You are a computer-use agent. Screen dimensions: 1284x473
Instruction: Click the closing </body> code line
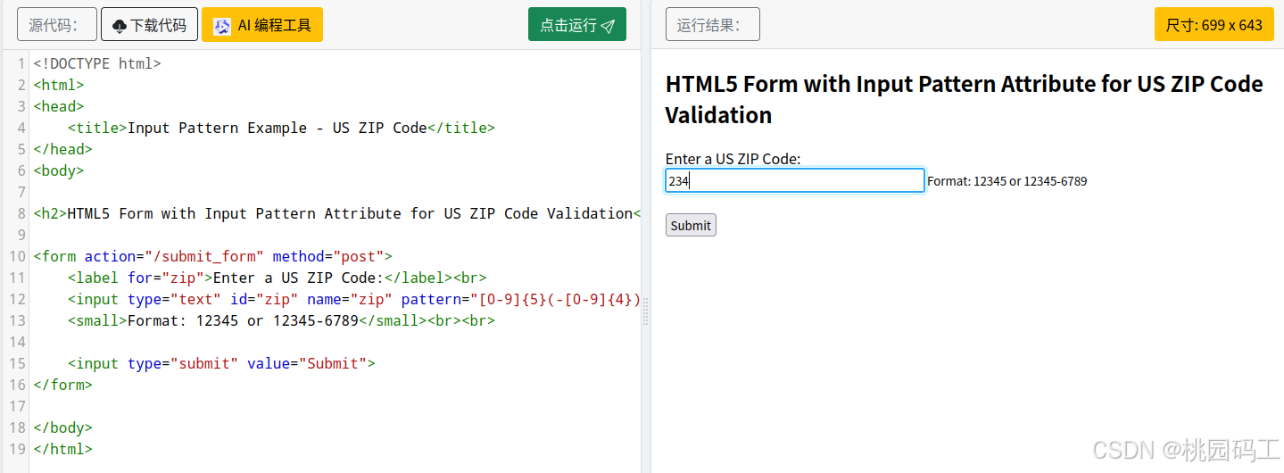click(62, 427)
